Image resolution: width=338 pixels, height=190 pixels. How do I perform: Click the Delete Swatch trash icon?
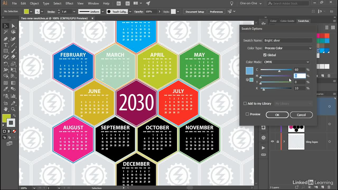coord(329,76)
